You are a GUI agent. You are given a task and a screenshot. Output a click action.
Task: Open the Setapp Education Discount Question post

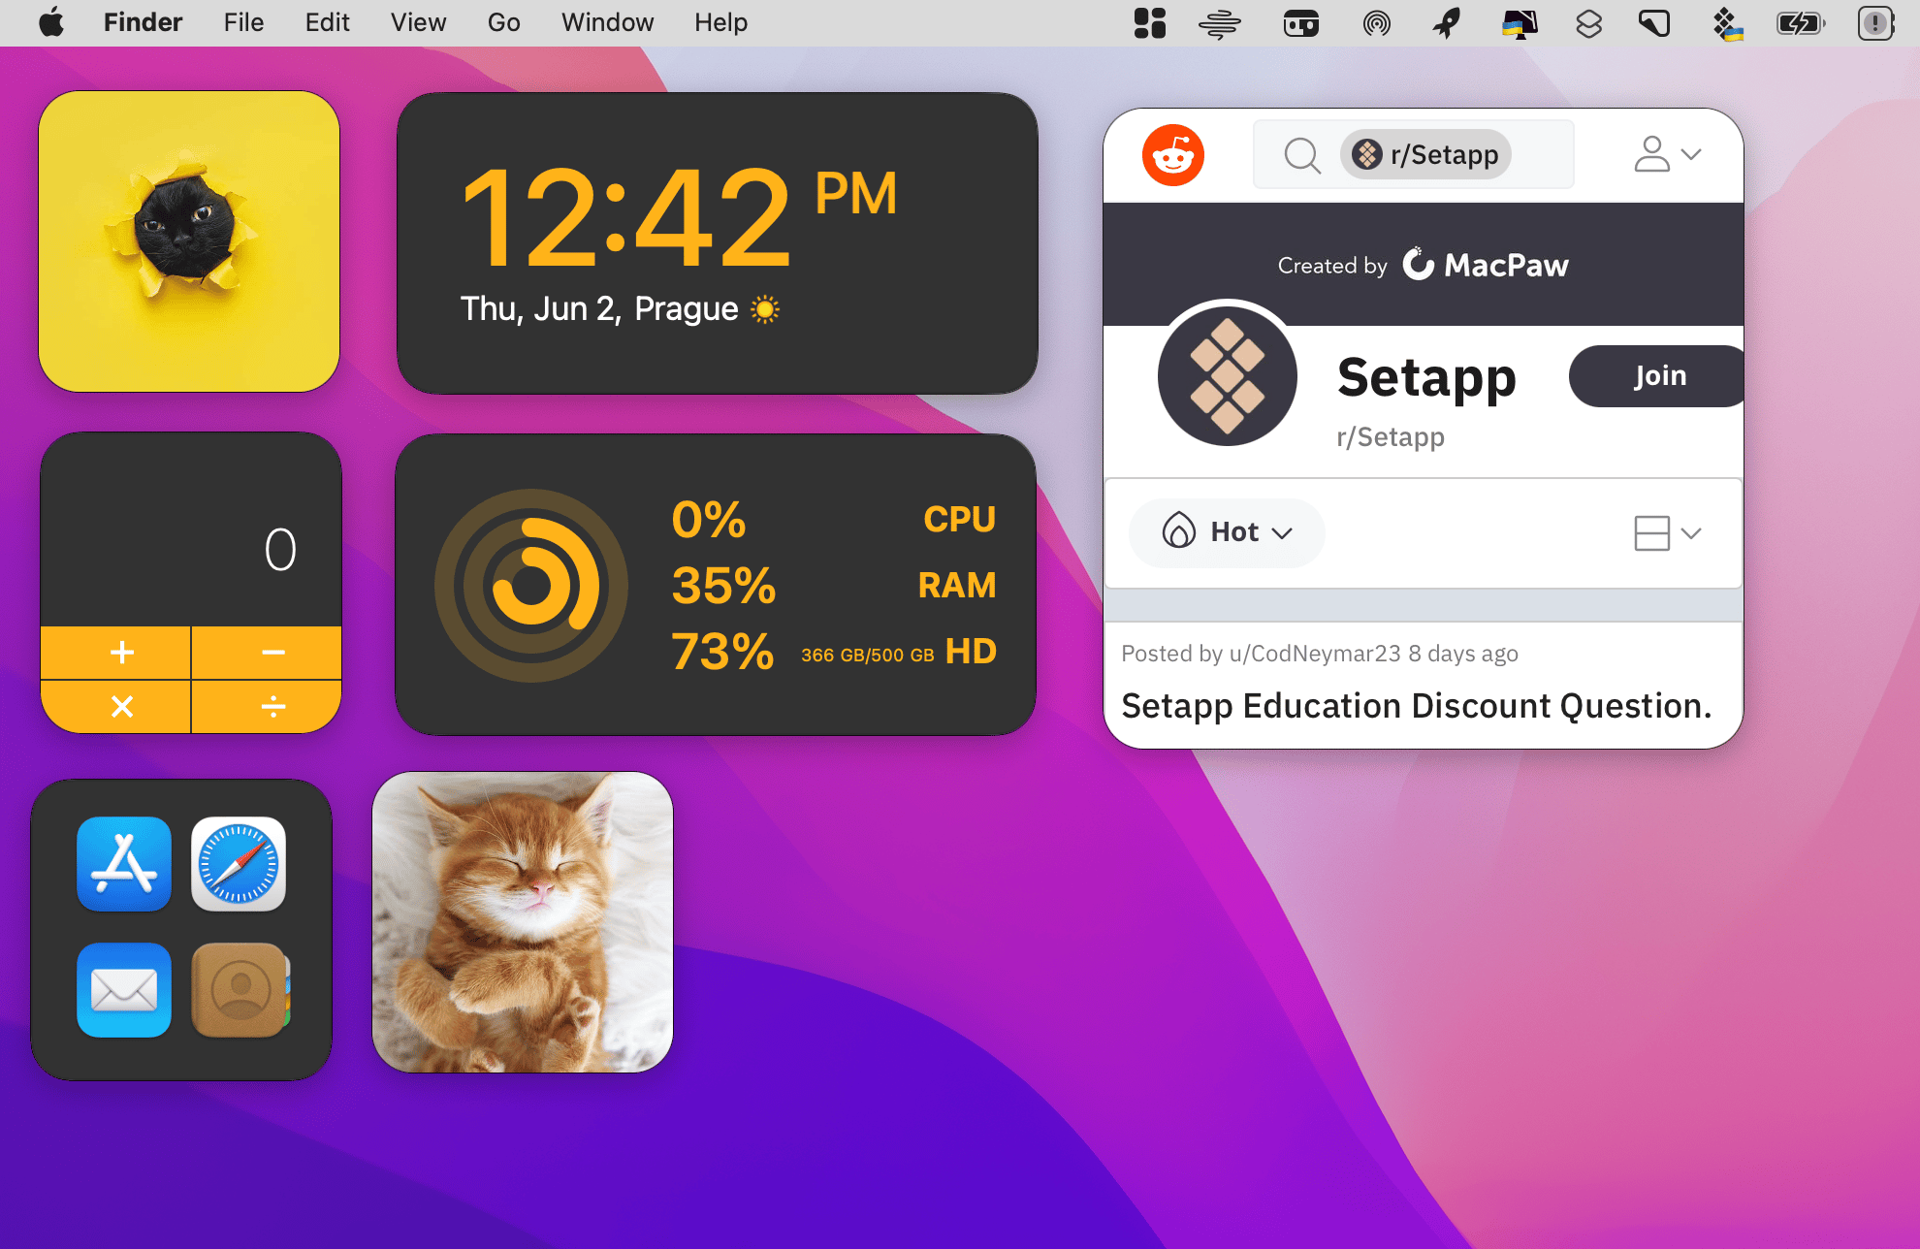[1417, 706]
